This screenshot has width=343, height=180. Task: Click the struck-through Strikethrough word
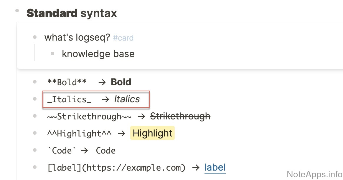click(180, 116)
